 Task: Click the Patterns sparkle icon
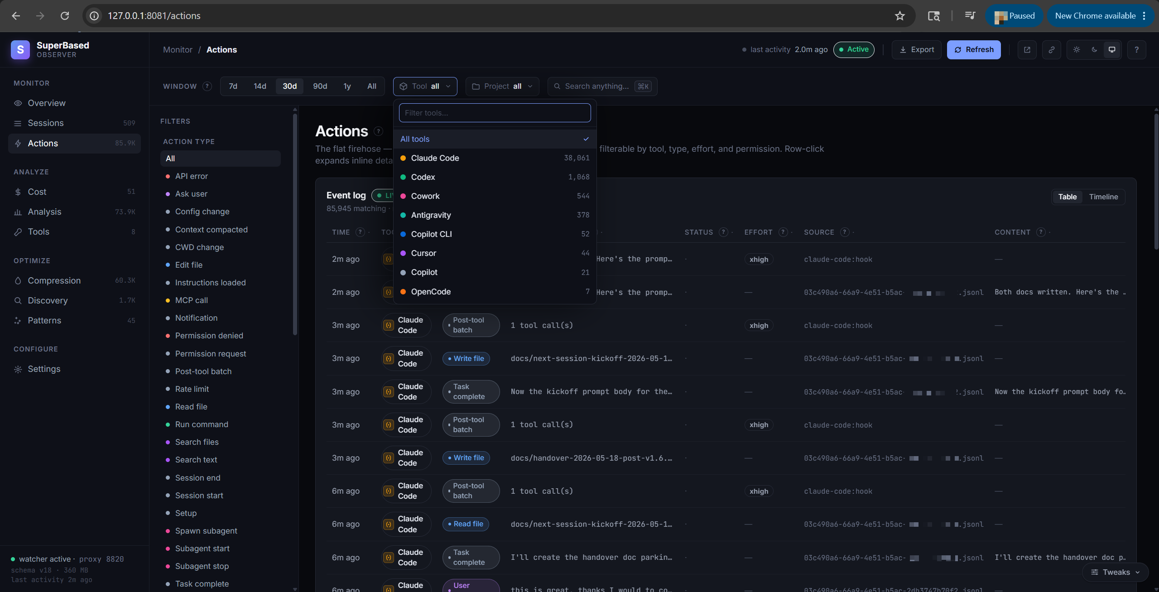[18, 321]
